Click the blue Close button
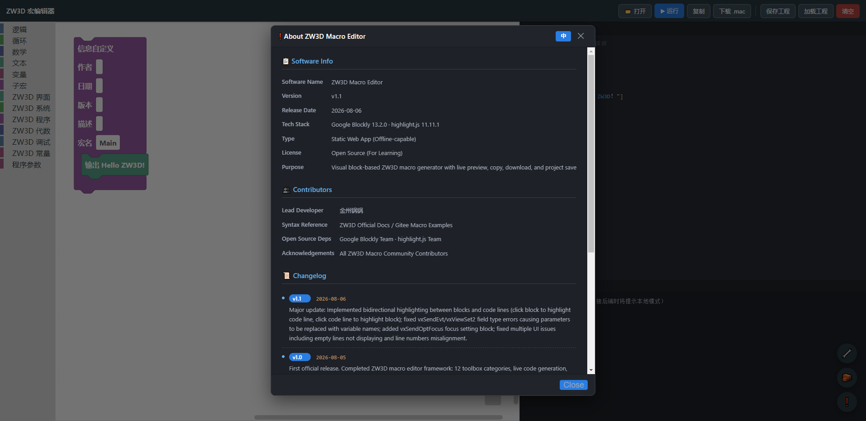This screenshot has height=421, width=866. point(573,385)
